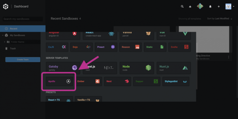Viewport: 238px width, 119px height.
Task: Toggle sort direction arrow
Action: point(231,19)
